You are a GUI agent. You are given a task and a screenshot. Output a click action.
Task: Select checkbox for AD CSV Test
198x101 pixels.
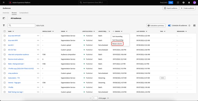4,50
